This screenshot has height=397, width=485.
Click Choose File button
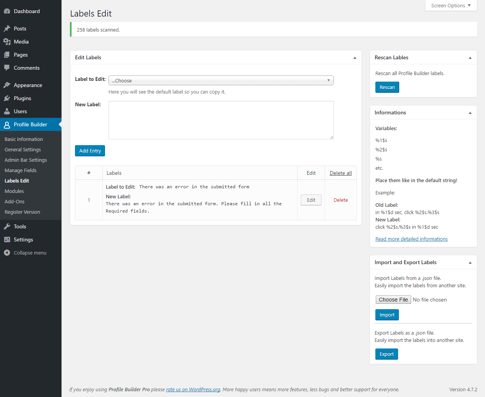[x=393, y=300]
